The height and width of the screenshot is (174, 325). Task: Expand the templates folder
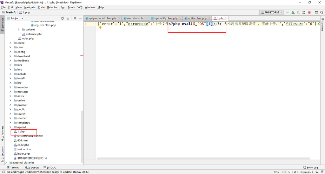[10, 123]
